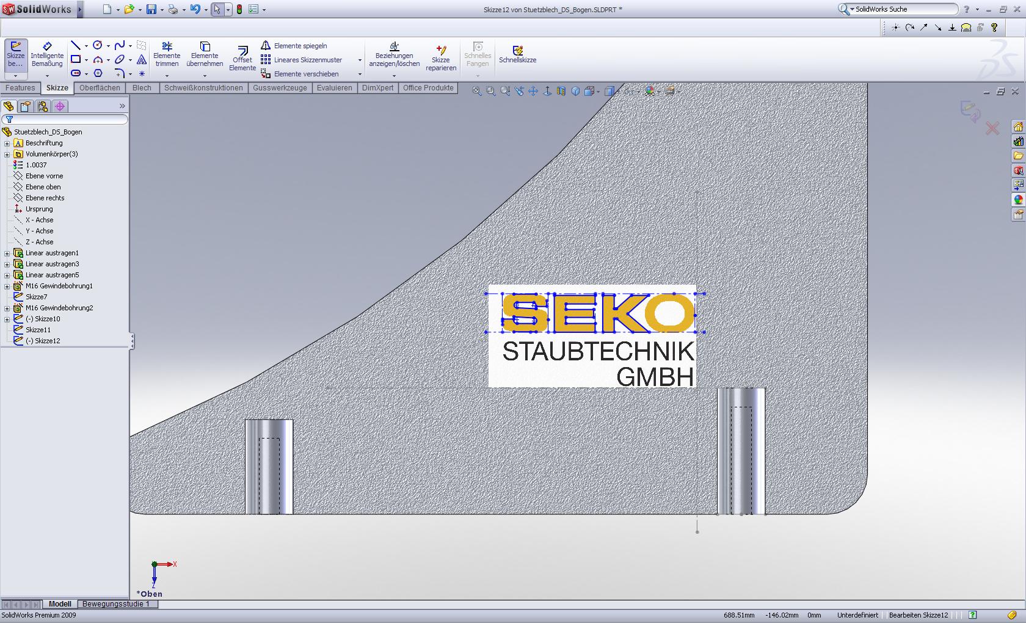The width and height of the screenshot is (1026, 623).
Task: Click the Intelligente Bemaßung dimension tool
Action: 47,54
